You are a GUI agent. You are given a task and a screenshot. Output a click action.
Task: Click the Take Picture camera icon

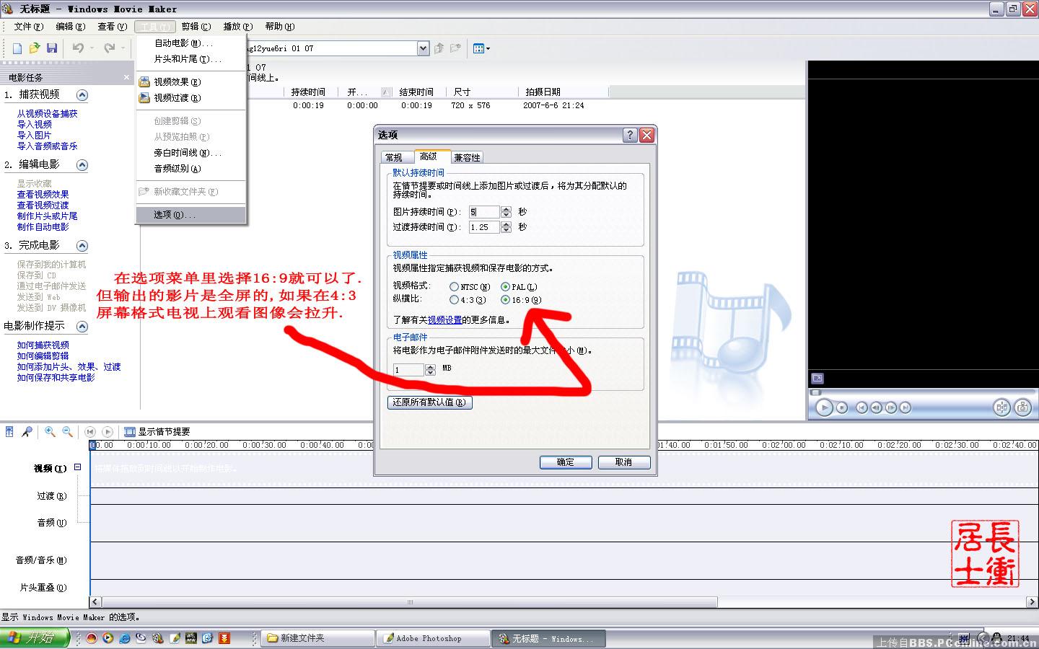click(1022, 407)
